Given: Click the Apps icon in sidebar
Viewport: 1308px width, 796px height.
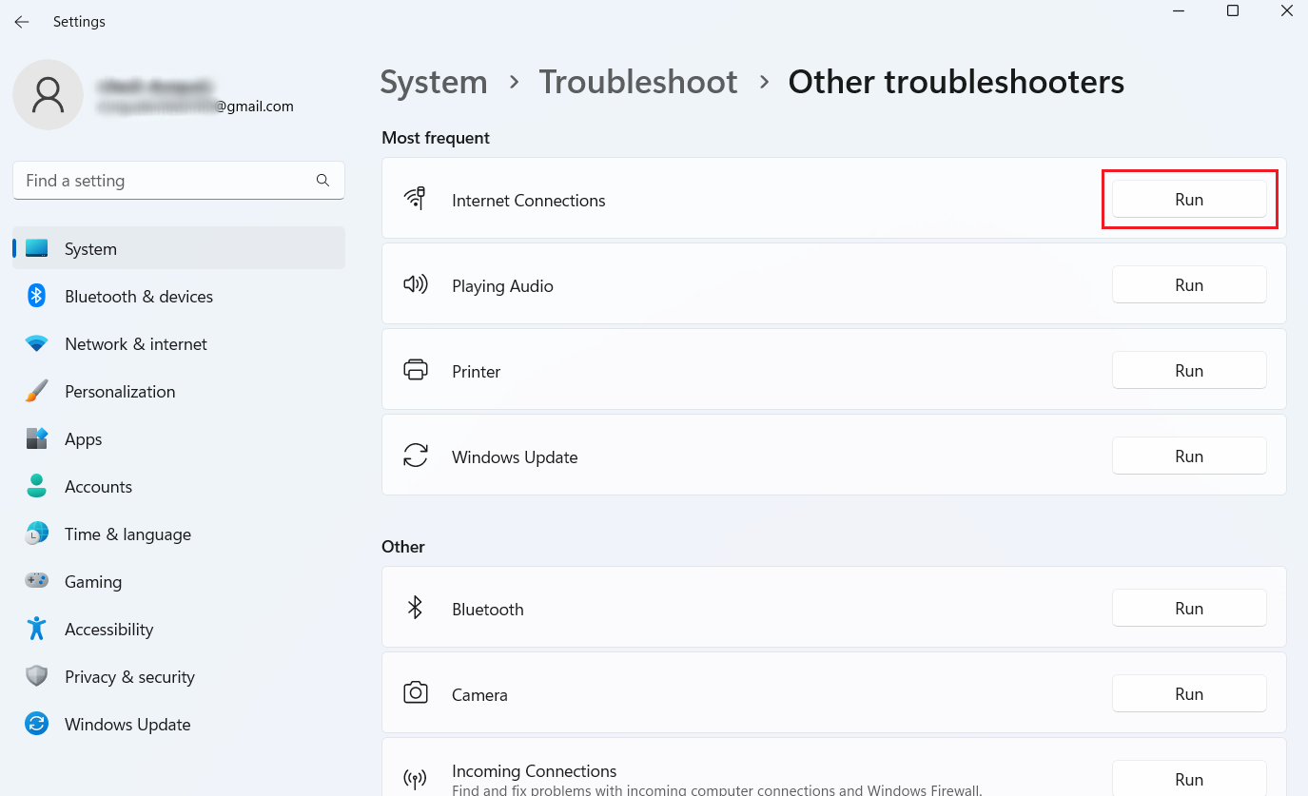Looking at the screenshot, I should [37, 438].
